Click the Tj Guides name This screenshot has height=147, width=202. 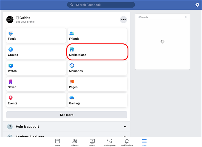[23, 18]
